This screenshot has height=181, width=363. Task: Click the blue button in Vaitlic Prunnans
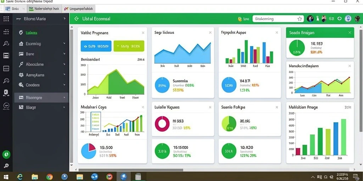96,46
